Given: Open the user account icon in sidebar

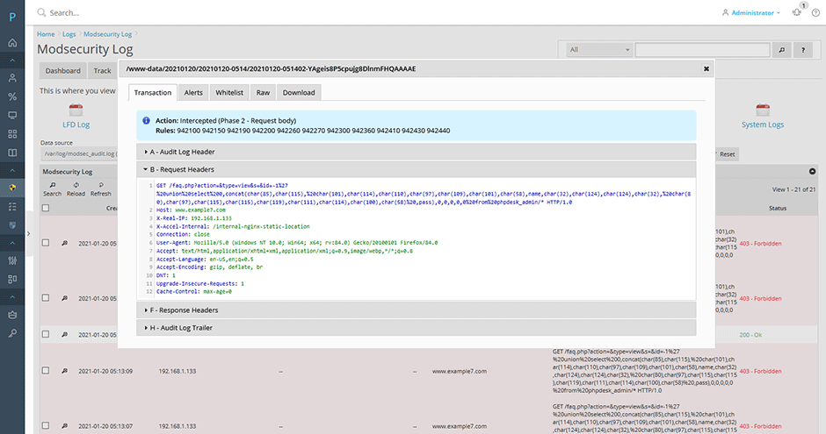Looking at the screenshot, I should pos(12,78).
